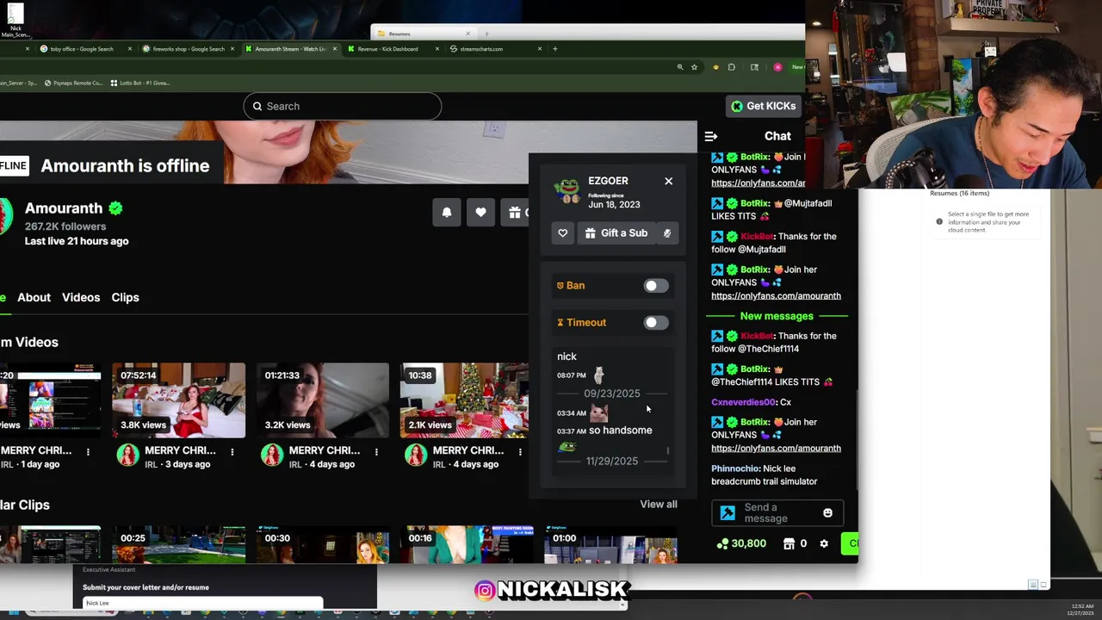Click the browser profile avatar
Viewport: 1102px width, 620px height.
pyautogui.click(x=777, y=67)
